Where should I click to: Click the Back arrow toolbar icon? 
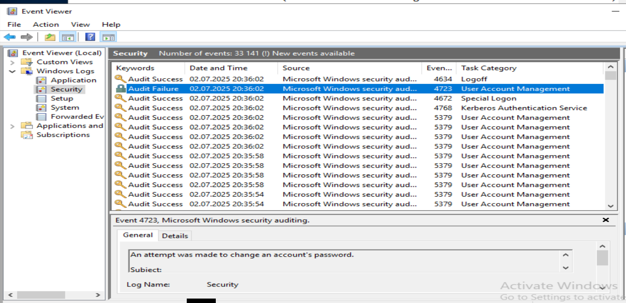pyautogui.click(x=10, y=37)
